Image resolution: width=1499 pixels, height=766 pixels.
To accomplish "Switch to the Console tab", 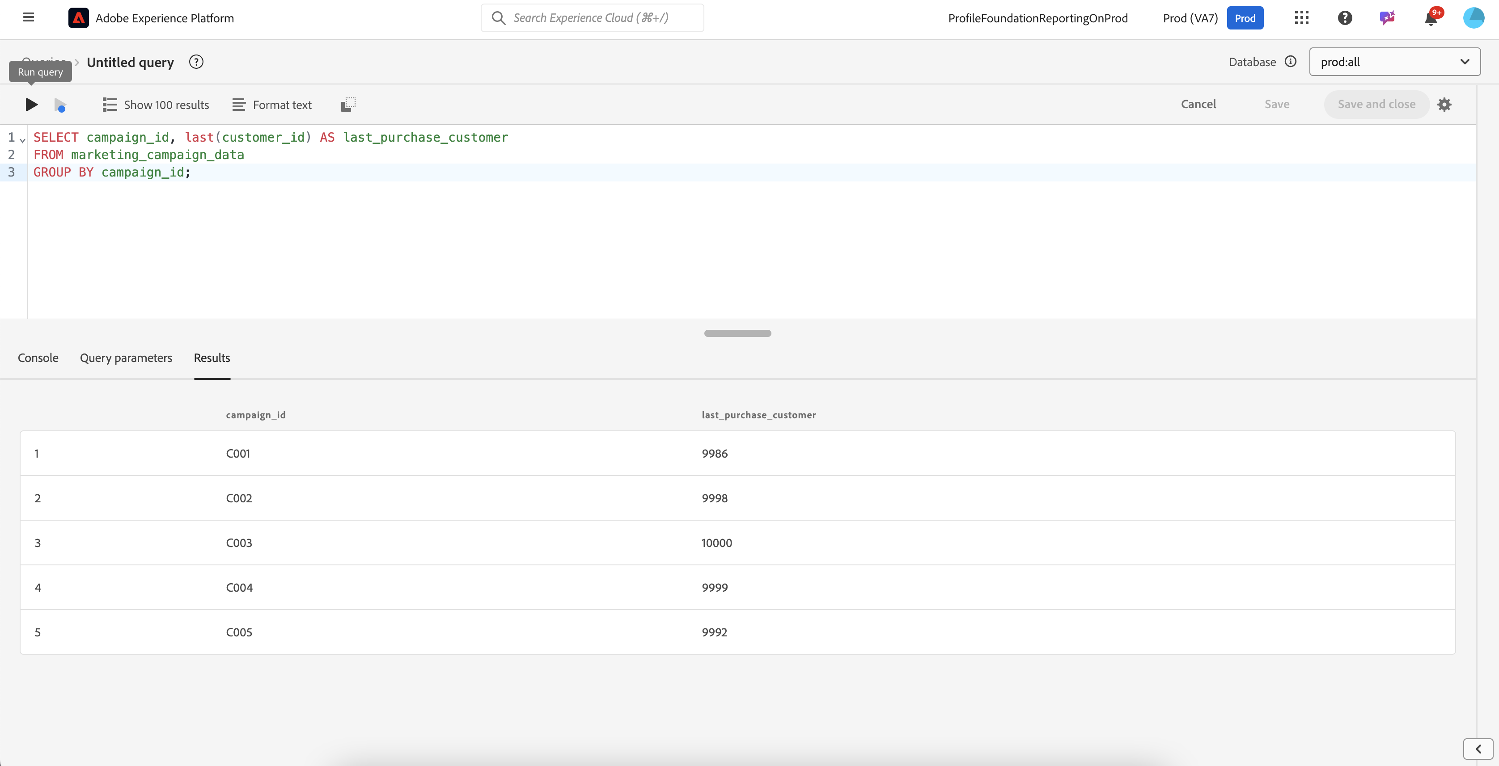I will [x=38, y=358].
